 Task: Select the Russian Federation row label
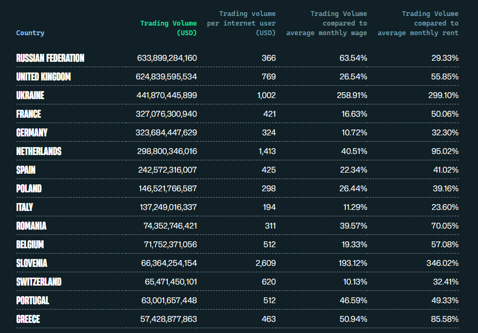(50, 58)
